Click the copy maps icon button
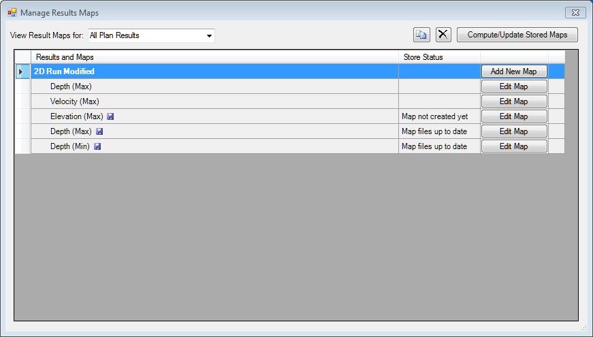This screenshot has height=337, width=593. click(x=421, y=35)
